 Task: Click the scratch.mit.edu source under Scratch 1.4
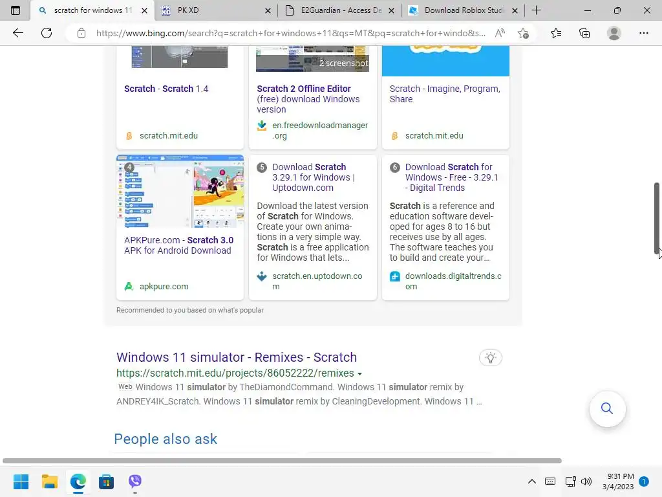pos(169,136)
